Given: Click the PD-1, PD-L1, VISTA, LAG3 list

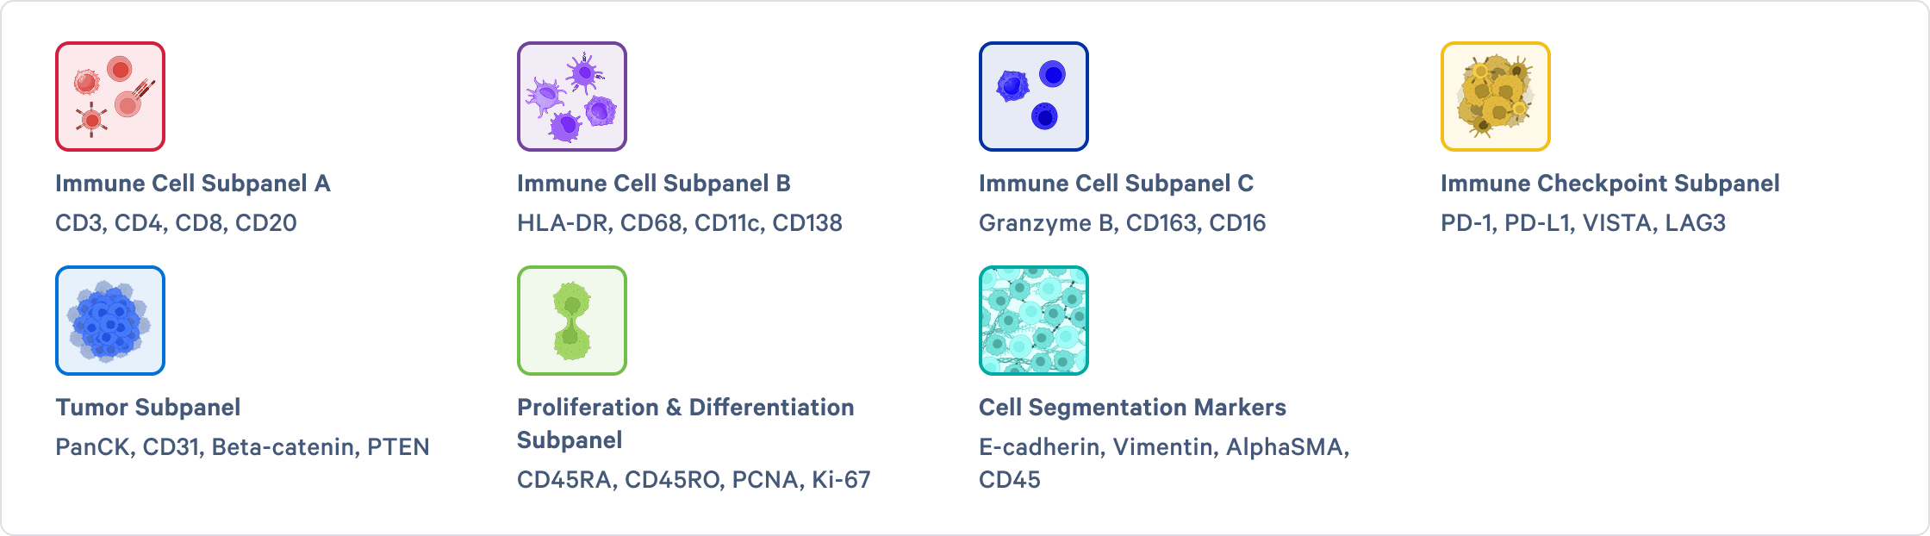Looking at the screenshot, I should 1583,223.
